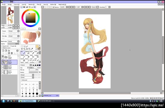Screen dimensions: 165x108
Task: Activate the magic wand selection tool
Action: (27, 46)
